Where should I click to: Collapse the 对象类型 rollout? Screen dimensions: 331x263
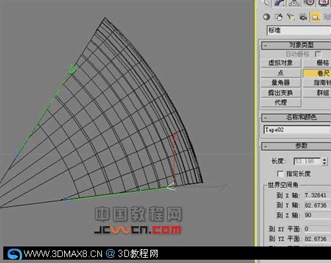tap(296, 46)
